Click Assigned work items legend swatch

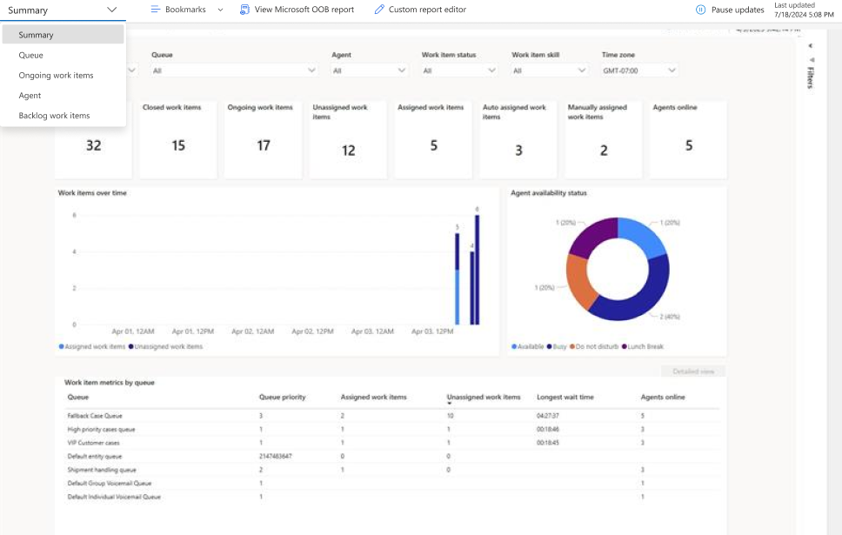(61, 346)
